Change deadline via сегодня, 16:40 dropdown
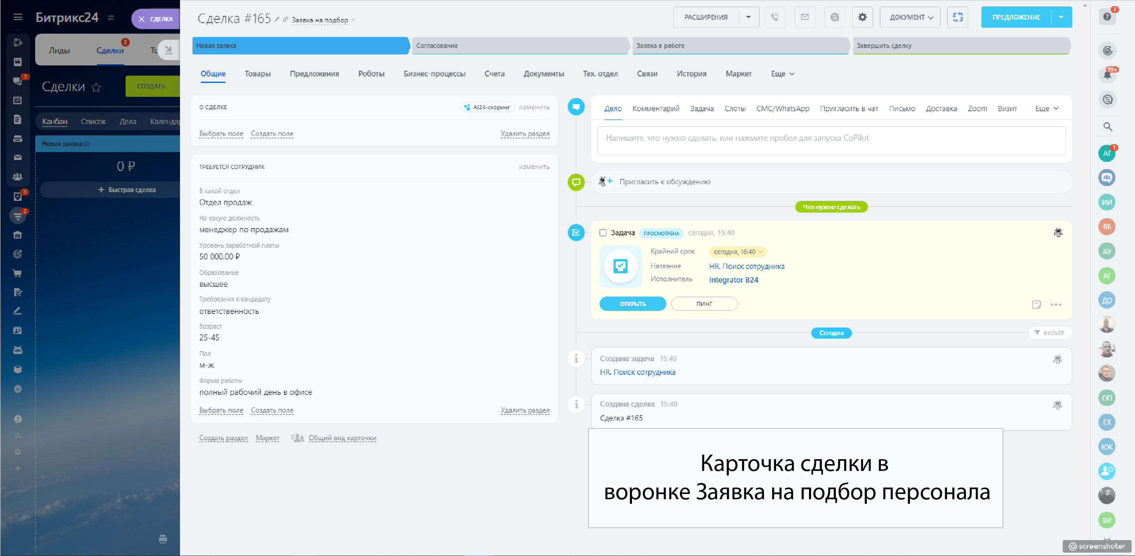Image resolution: width=1135 pixels, height=556 pixels. [x=737, y=252]
